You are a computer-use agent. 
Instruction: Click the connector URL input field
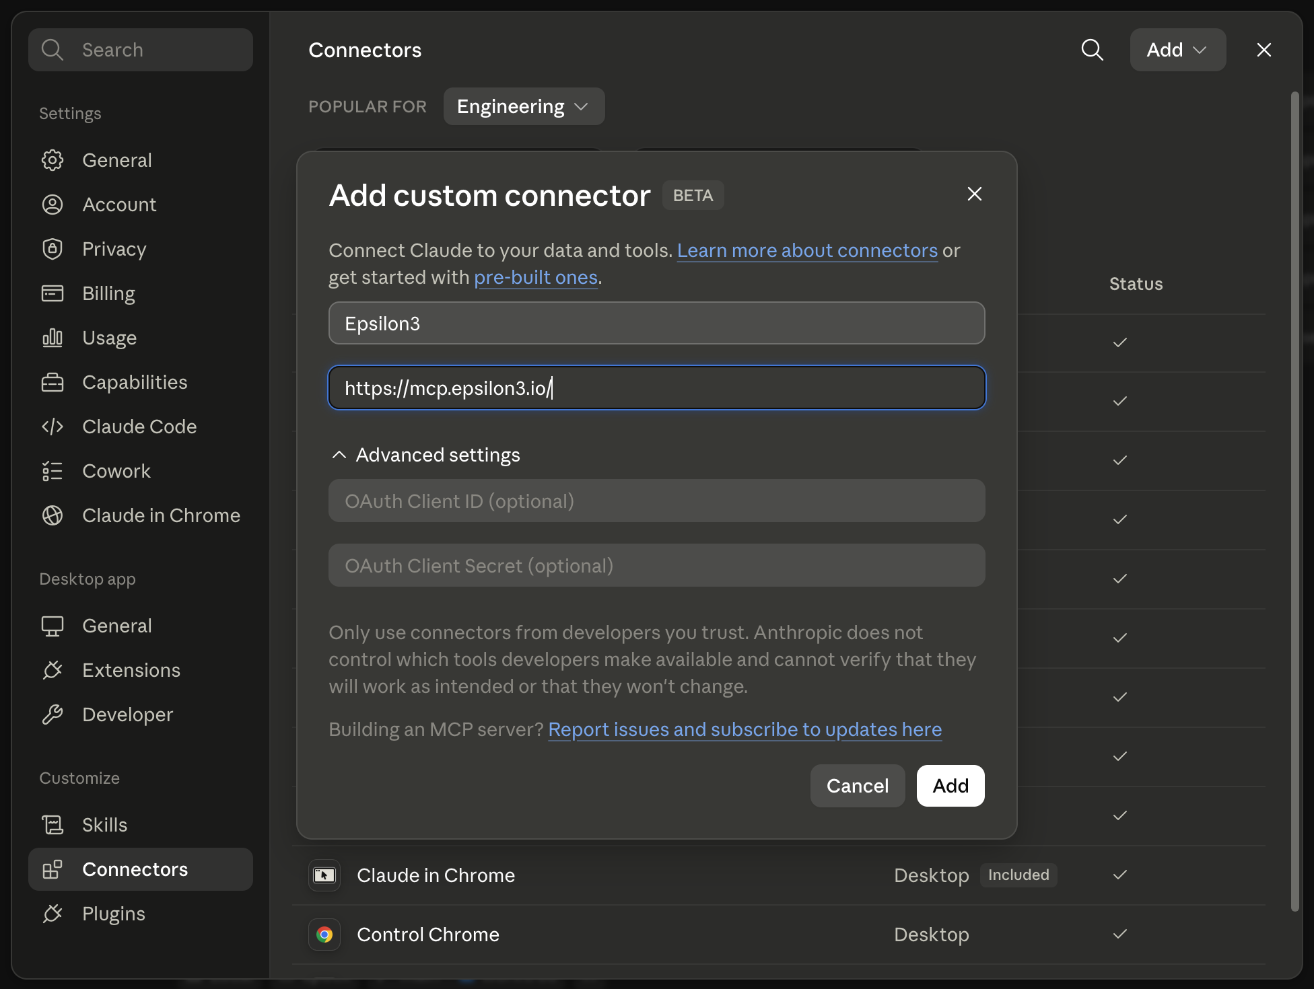(x=657, y=388)
